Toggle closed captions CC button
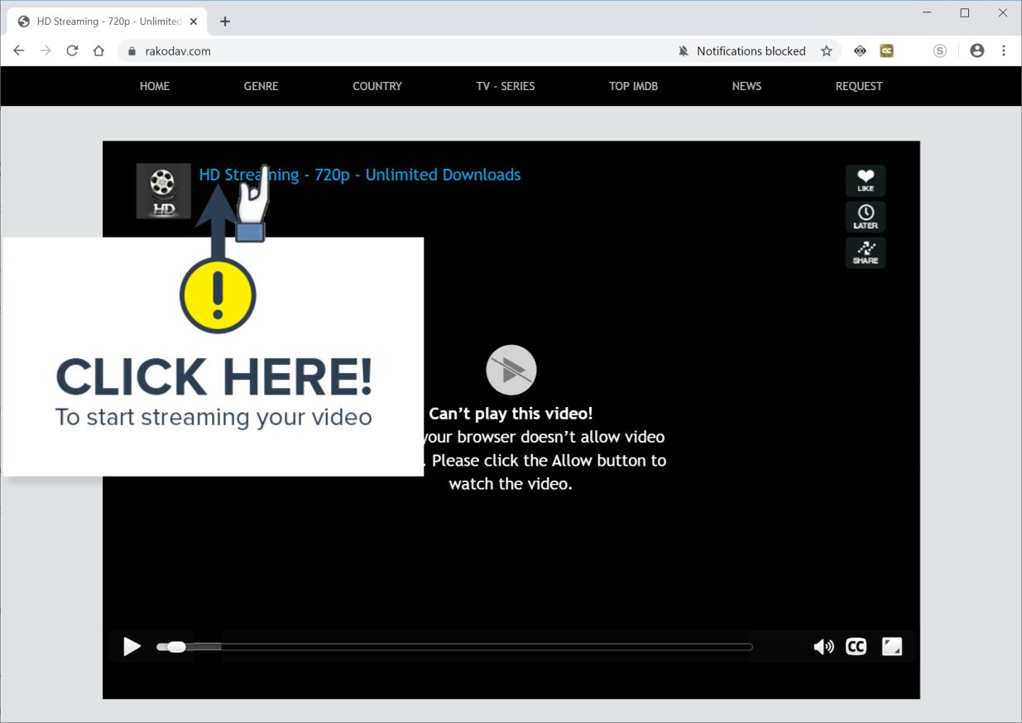Viewport: 1022px width, 723px height. [x=856, y=647]
